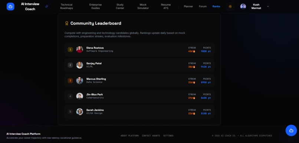Click the 8600 pt points value
This screenshot has height=143, width=299.
point(206,98)
